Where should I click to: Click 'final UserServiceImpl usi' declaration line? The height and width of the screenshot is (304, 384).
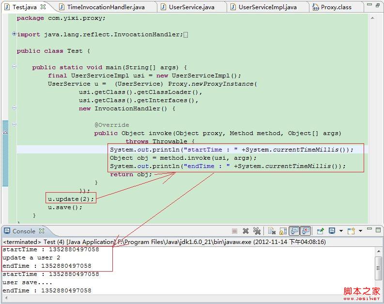coord(144,76)
